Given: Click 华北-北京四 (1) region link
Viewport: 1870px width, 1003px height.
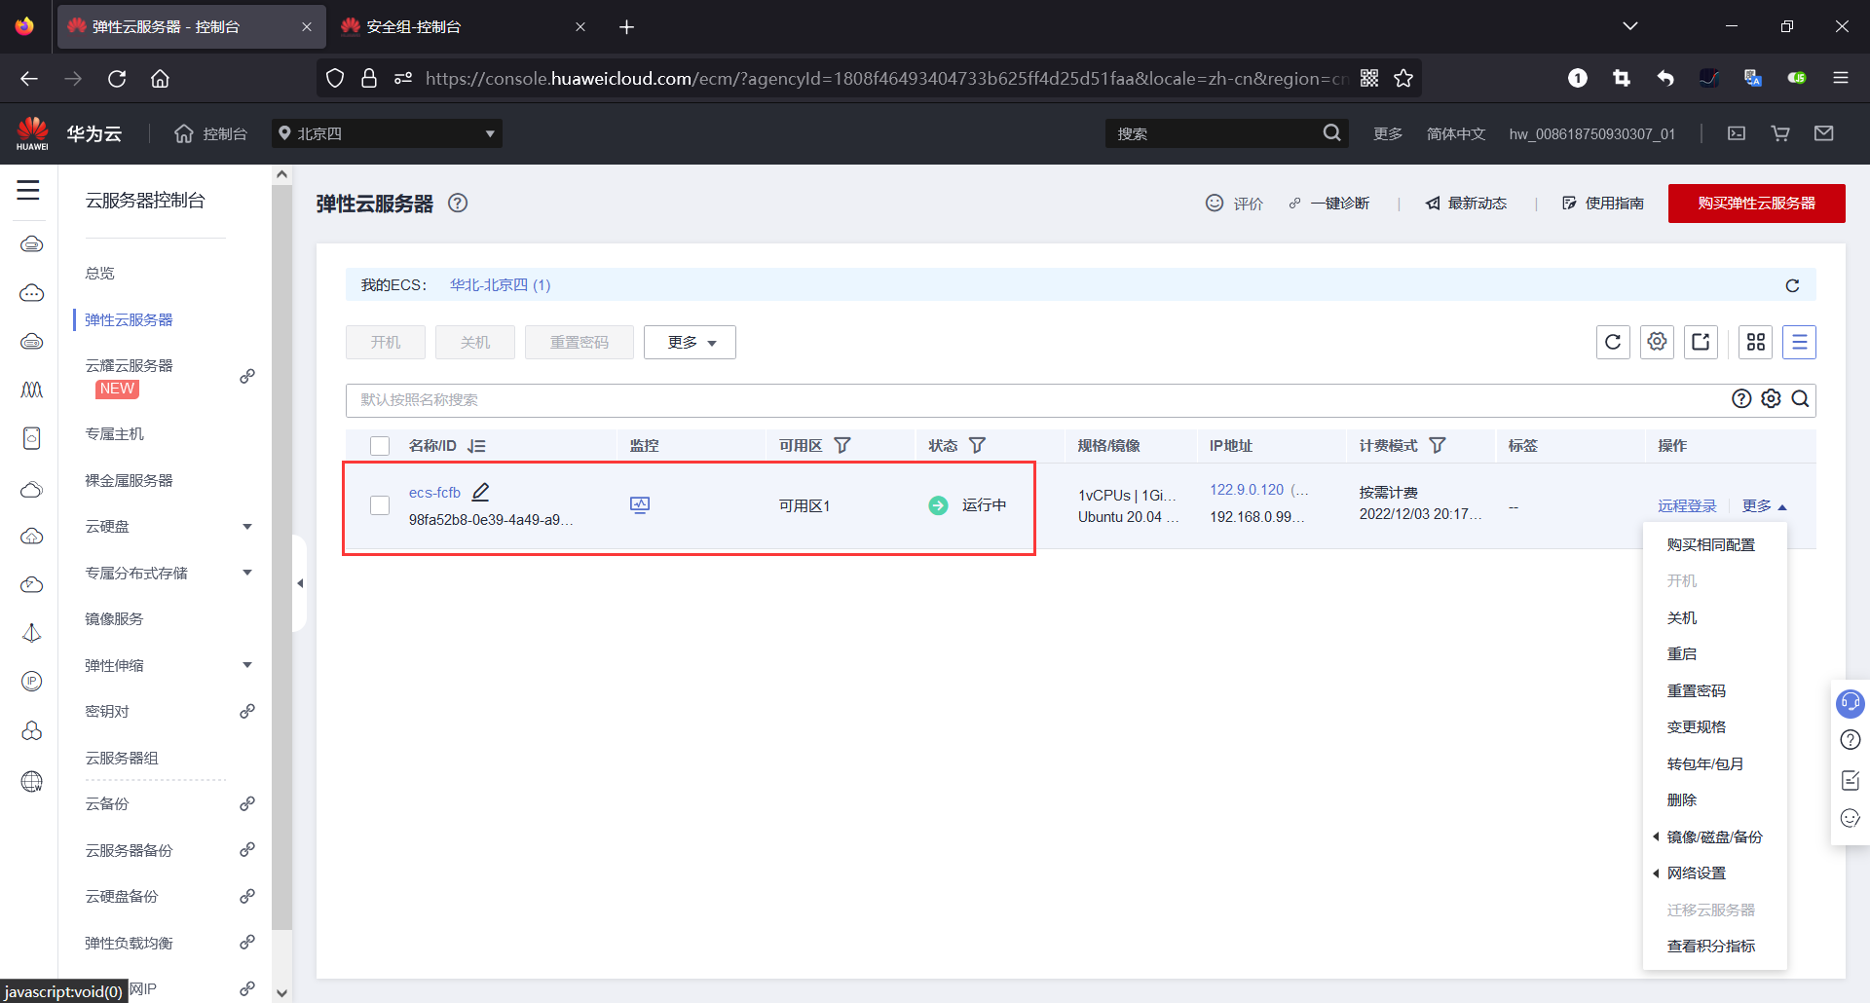Looking at the screenshot, I should click(500, 285).
